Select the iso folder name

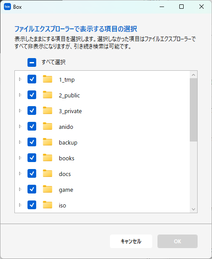tap(62, 205)
